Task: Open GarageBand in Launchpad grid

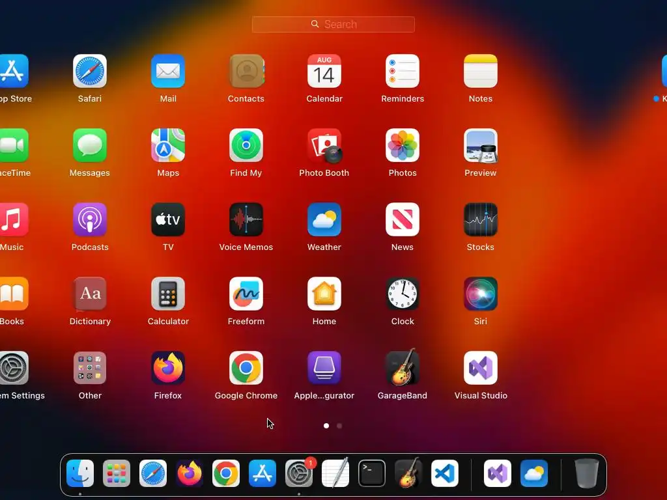Action: coord(403,367)
